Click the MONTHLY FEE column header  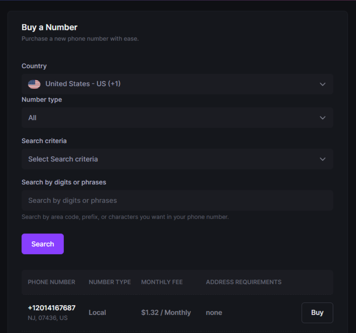pos(162,282)
